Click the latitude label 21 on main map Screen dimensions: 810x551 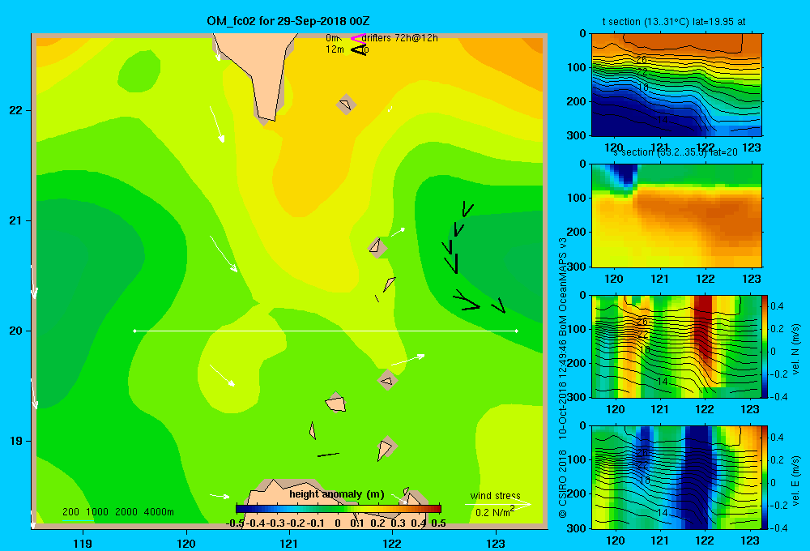coord(15,220)
